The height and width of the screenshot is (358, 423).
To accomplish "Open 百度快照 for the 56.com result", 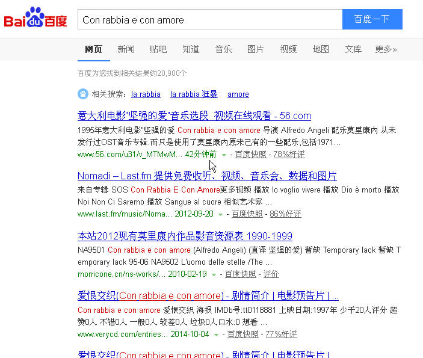I will (251, 155).
